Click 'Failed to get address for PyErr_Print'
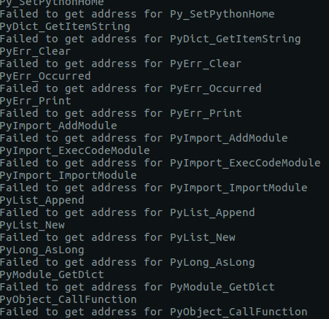 coord(121,113)
